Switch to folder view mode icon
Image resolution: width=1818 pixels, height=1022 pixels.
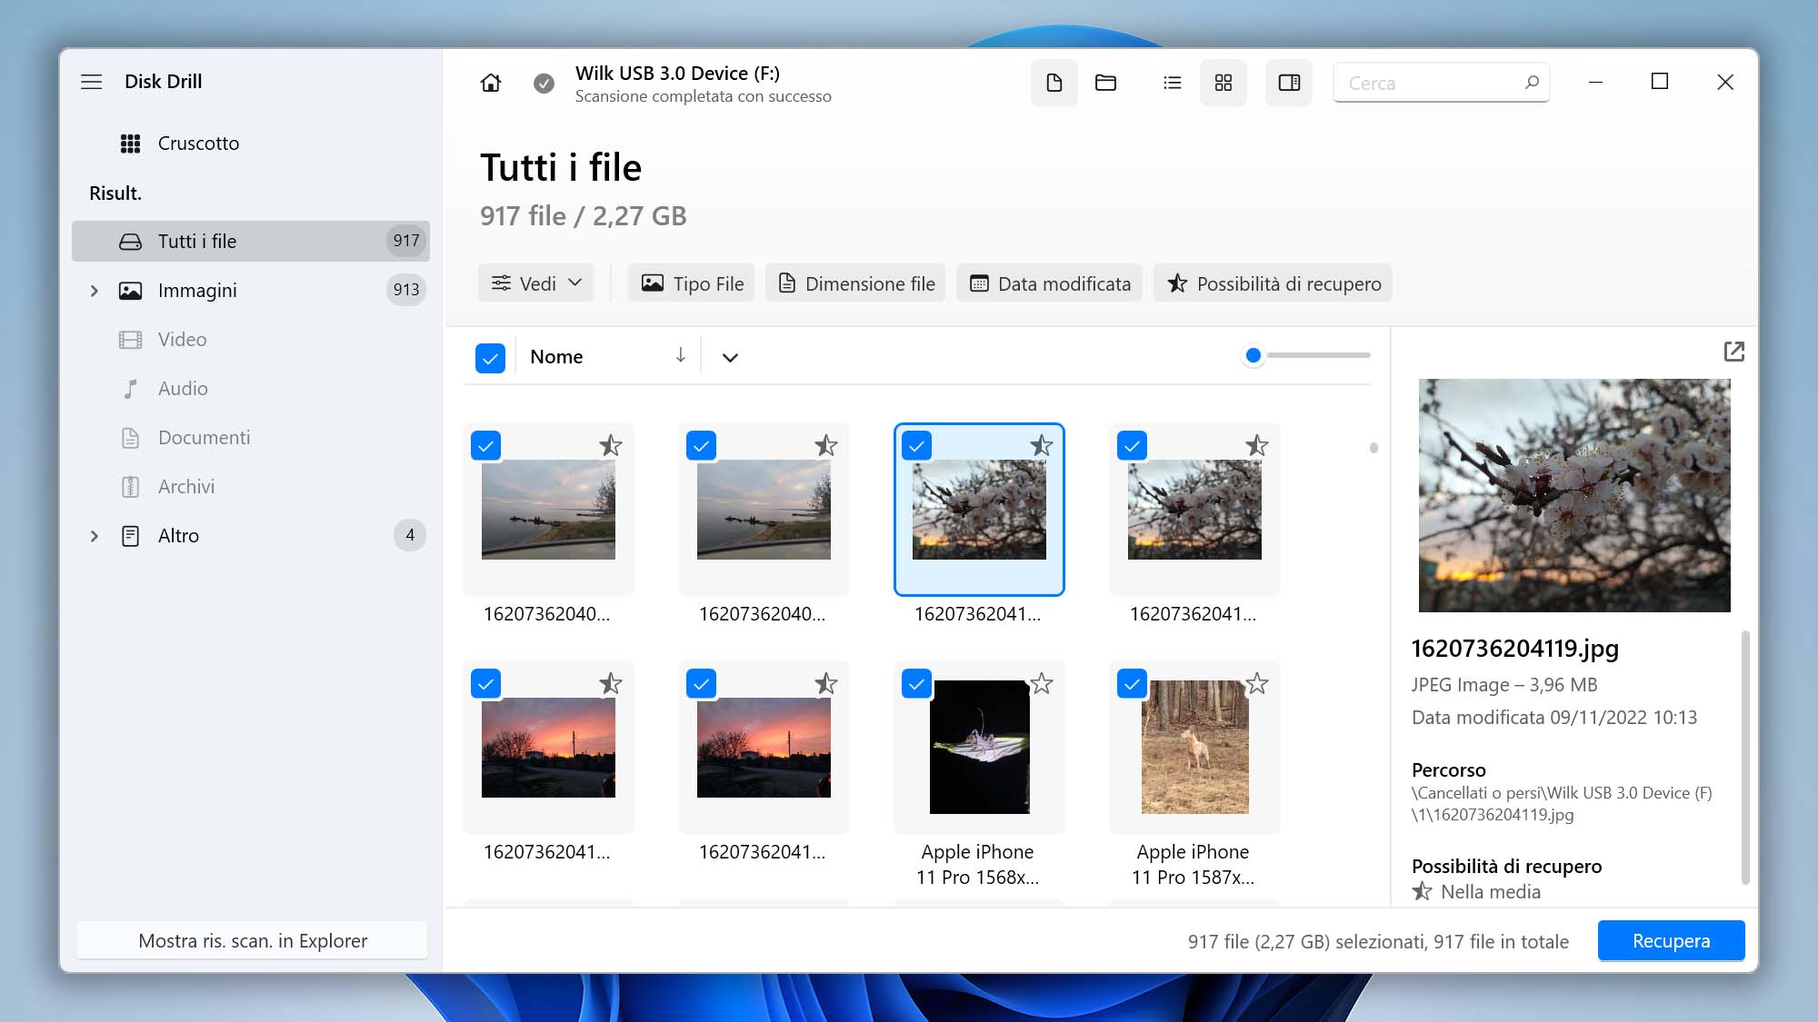[1105, 83]
